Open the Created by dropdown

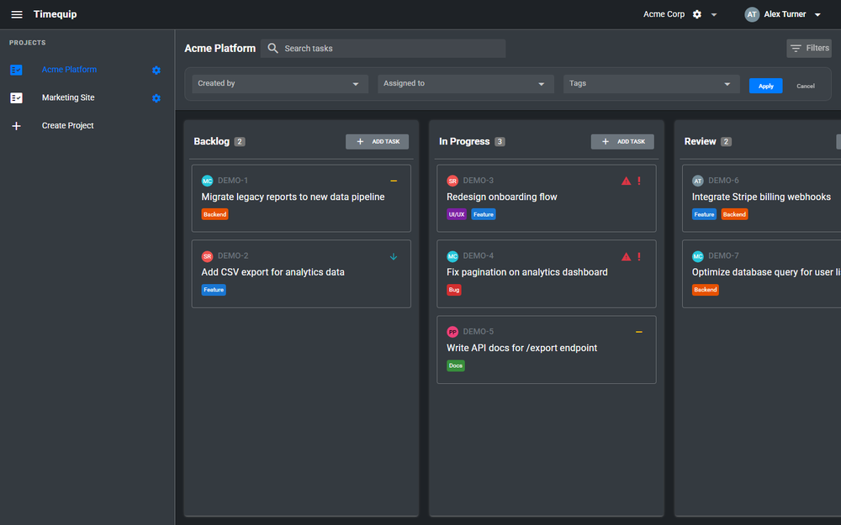tap(280, 83)
